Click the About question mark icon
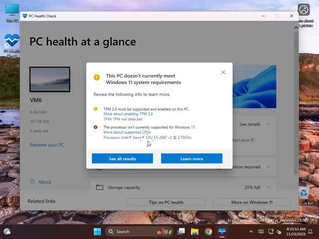 click(x=32, y=181)
